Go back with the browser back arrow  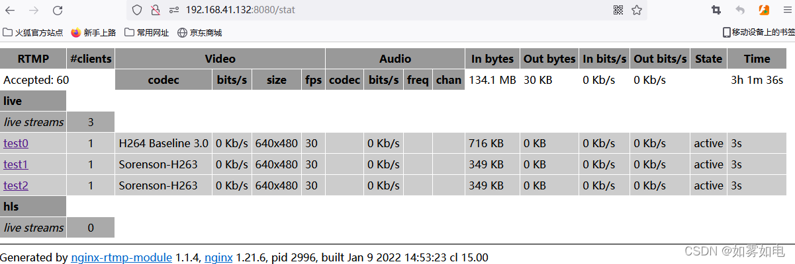(10, 10)
